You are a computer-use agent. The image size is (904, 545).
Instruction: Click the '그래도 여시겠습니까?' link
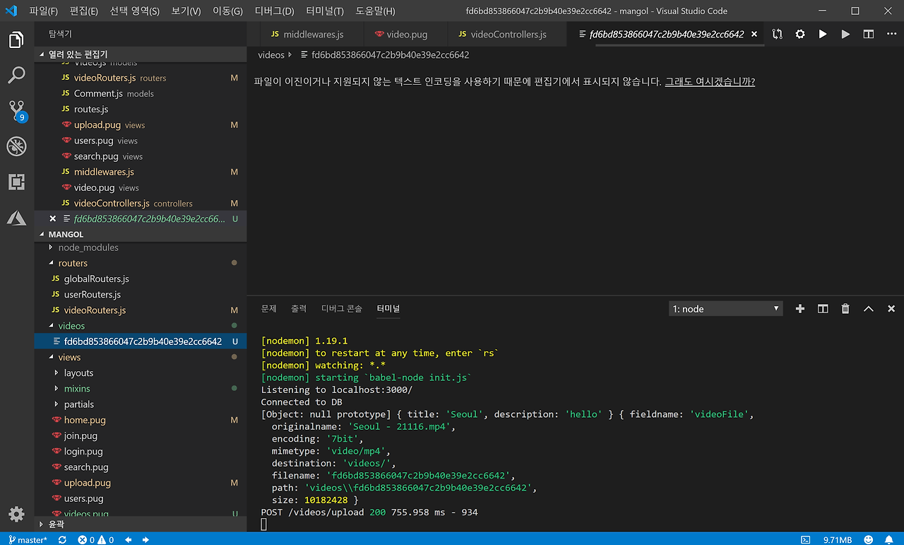[x=710, y=81]
